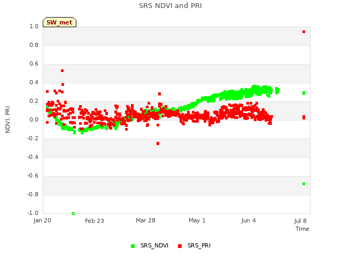
Task: Click the green SRS_NDVI legend swatch
Action: (x=133, y=246)
